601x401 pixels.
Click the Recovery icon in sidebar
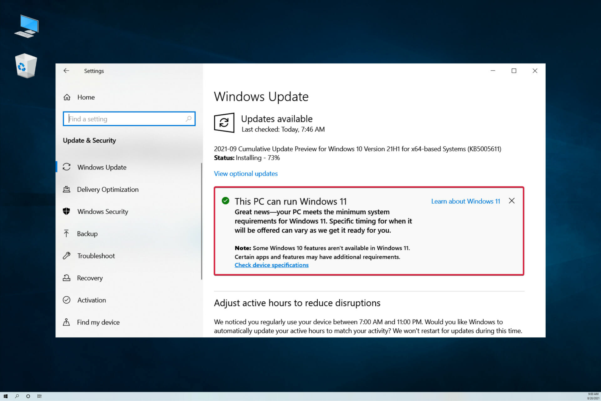66,278
